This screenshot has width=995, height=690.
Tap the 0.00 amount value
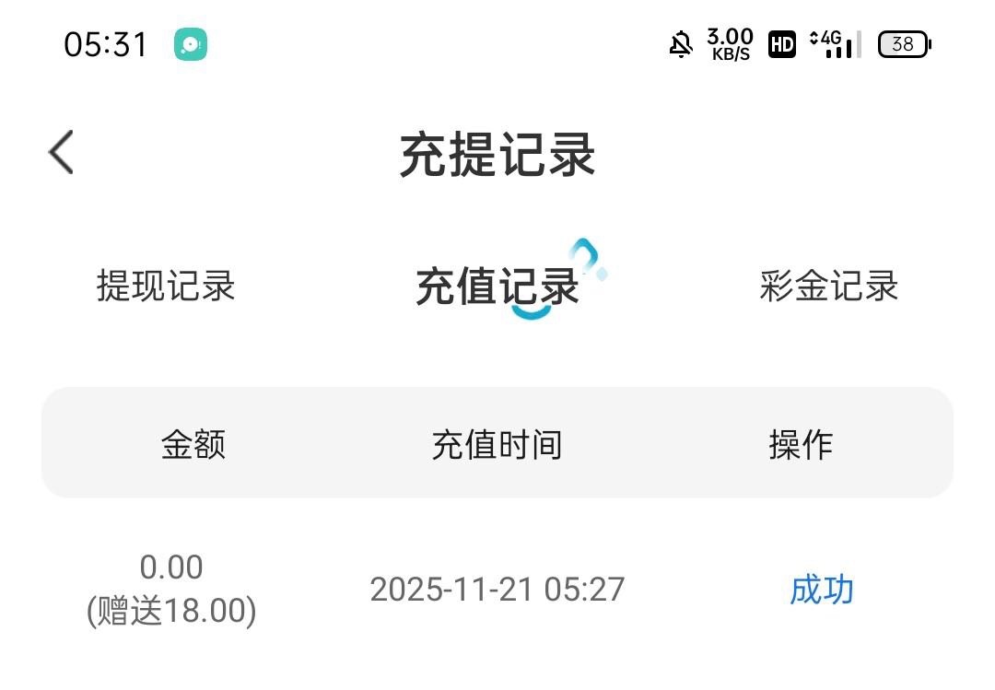[171, 567]
